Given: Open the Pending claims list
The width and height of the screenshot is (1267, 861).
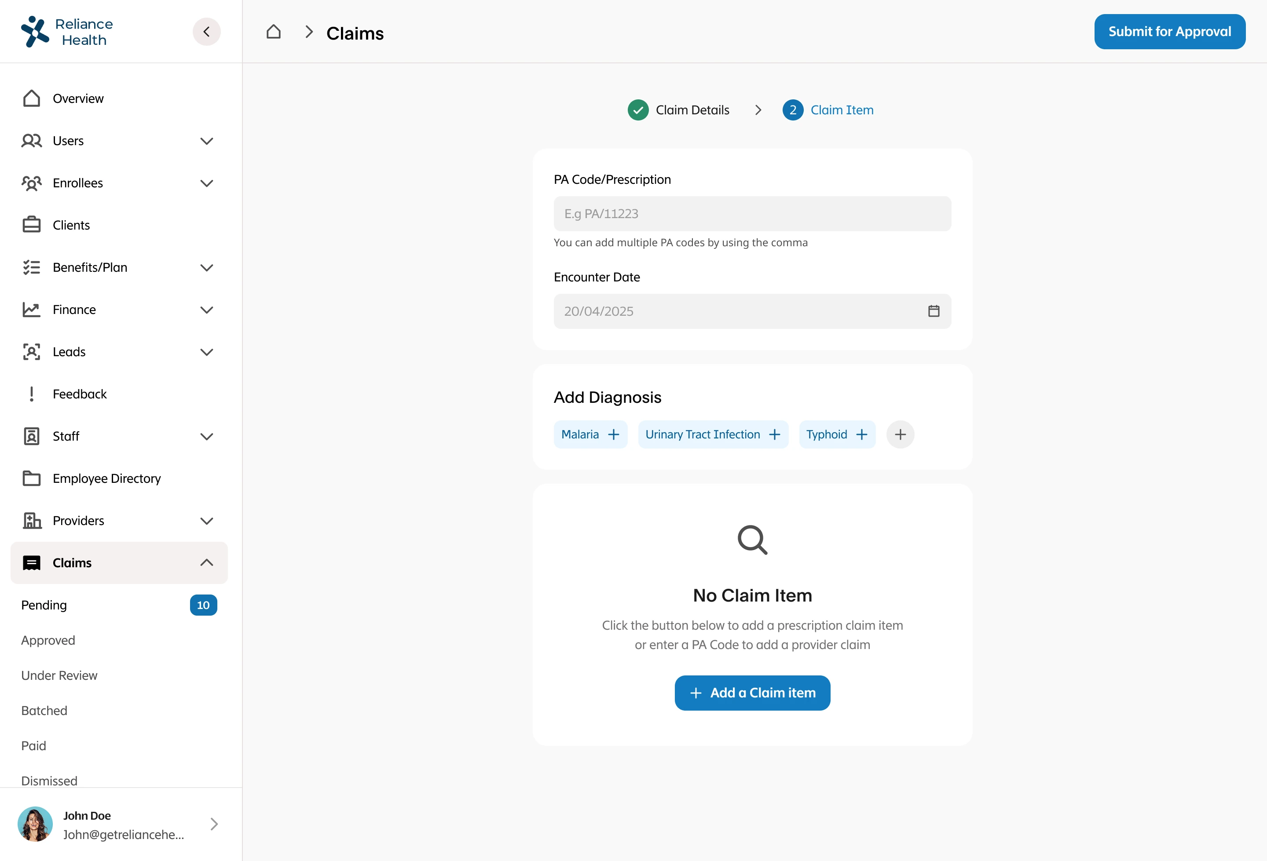Looking at the screenshot, I should coord(44,606).
